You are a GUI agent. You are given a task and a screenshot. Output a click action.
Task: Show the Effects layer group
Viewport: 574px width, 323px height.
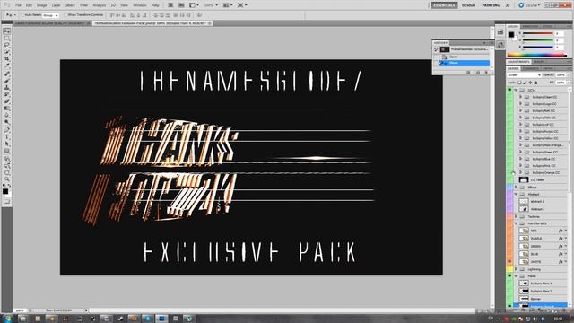click(x=509, y=188)
